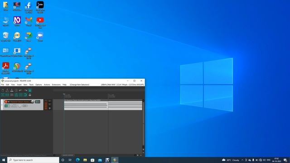Screen dimensions: 290x163
Task: Select the orange track name field
Action: click(x=20, y=101)
